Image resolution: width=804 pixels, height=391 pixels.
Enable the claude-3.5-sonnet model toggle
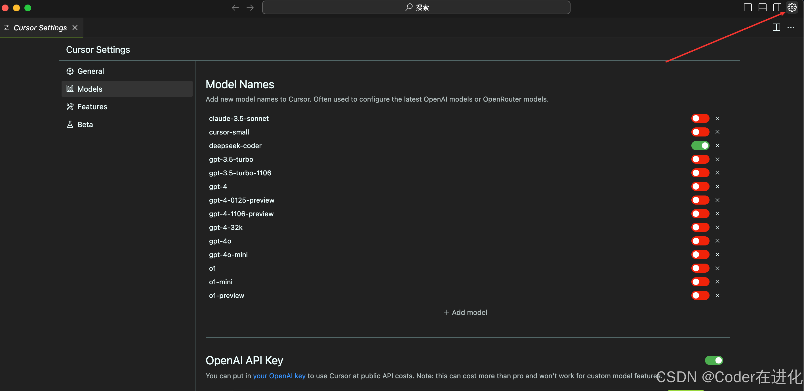point(700,118)
